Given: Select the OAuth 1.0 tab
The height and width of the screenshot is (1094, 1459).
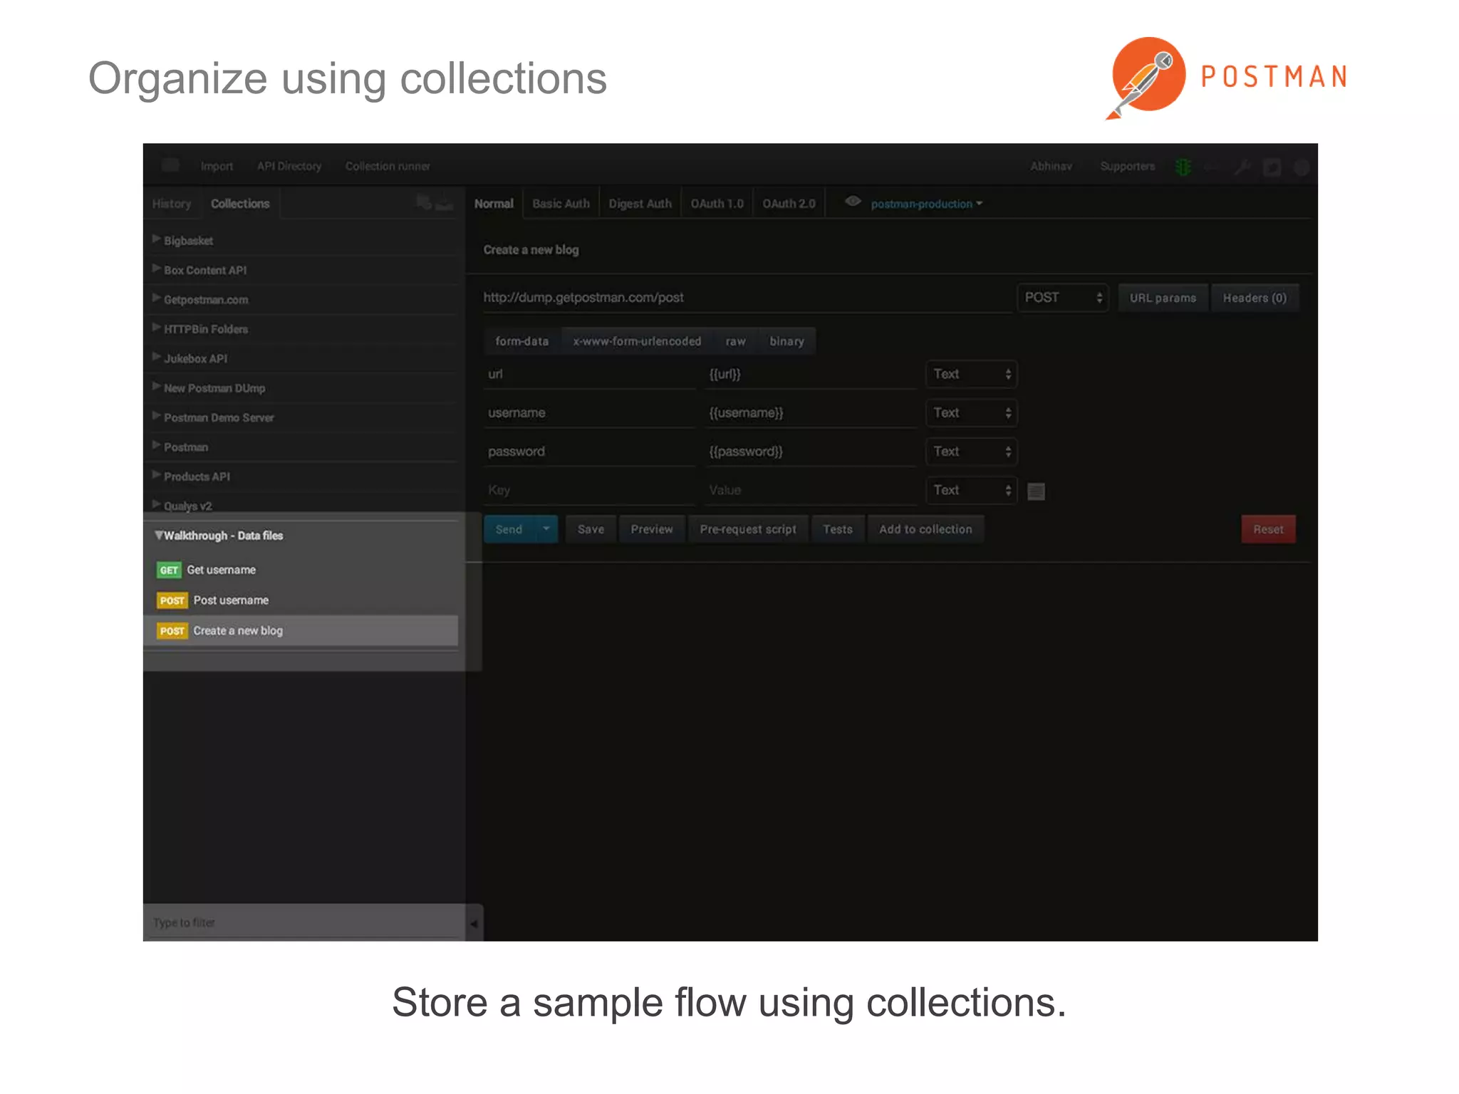Looking at the screenshot, I should pyautogui.click(x=717, y=204).
